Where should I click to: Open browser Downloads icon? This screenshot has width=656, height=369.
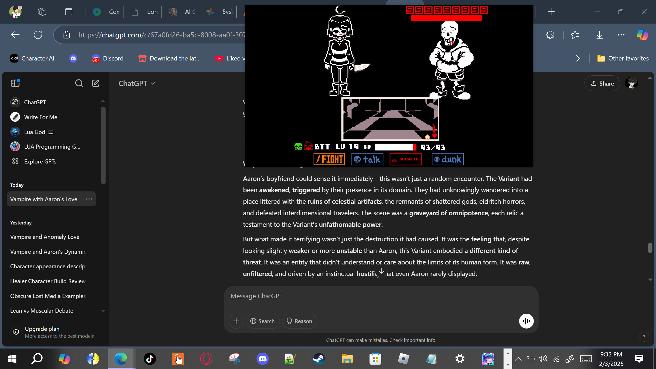pos(599,35)
